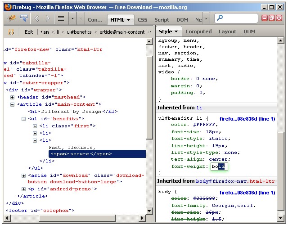
Task: Switch to the Layout side tab
Action: [x=227, y=31]
